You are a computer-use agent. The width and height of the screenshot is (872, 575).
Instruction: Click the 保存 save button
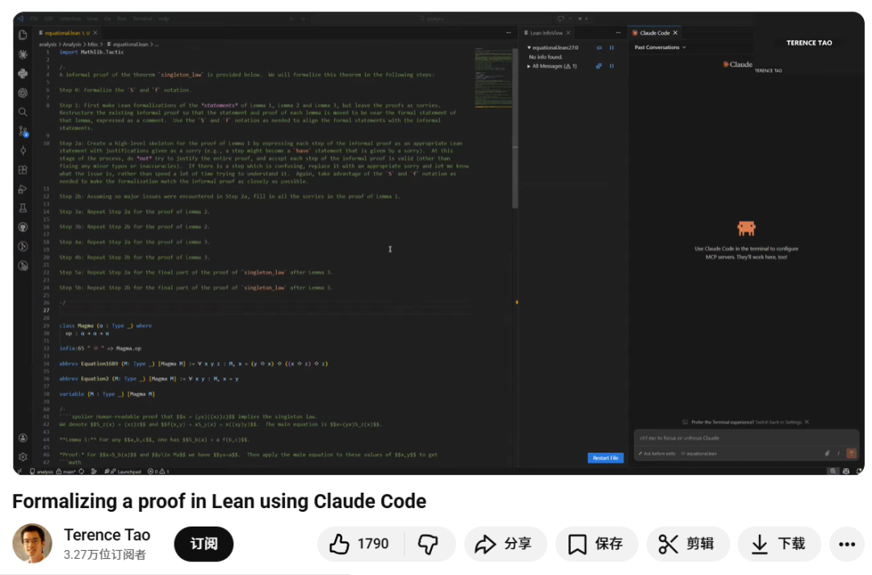coord(596,544)
